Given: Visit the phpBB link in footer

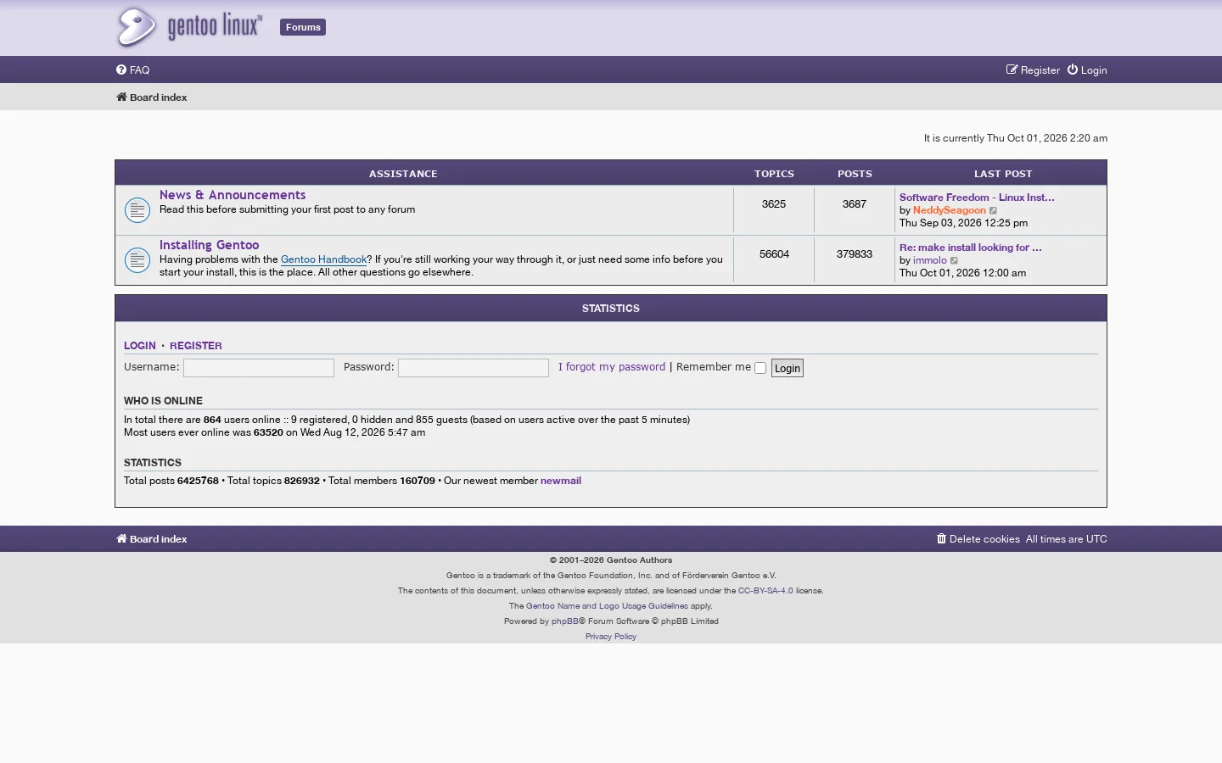Looking at the screenshot, I should 565,621.
